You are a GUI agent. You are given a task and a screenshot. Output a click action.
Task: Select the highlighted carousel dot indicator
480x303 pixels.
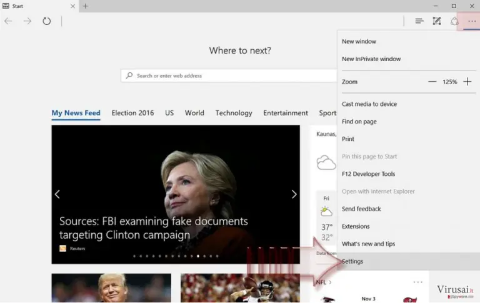(198, 256)
